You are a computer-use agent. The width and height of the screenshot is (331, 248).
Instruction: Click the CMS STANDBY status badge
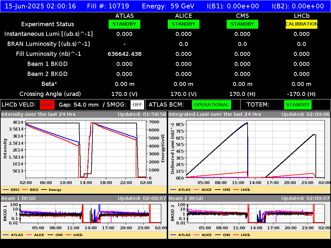pyautogui.click(x=242, y=24)
